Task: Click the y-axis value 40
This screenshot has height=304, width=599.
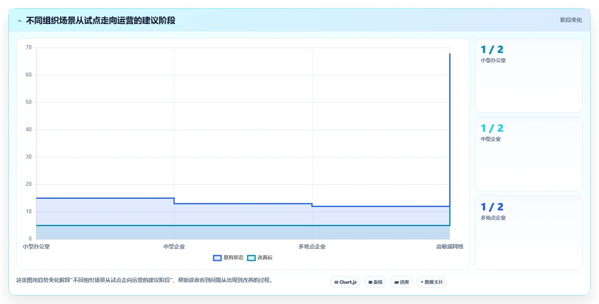Action: tap(29, 130)
